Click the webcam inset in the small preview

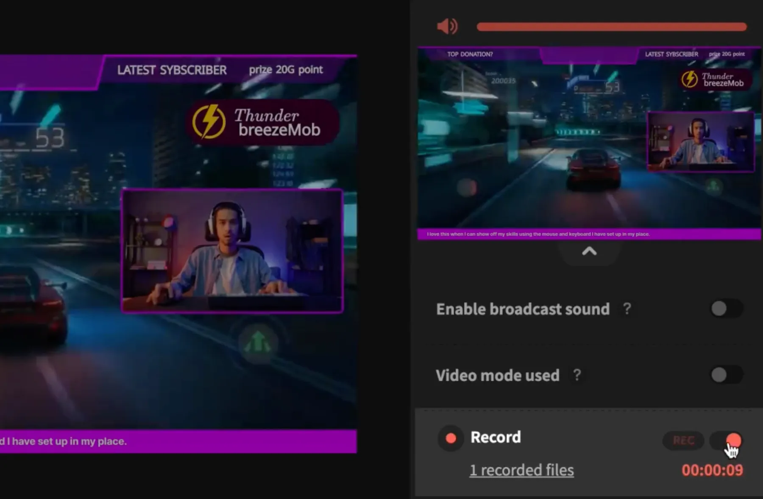(x=701, y=142)
